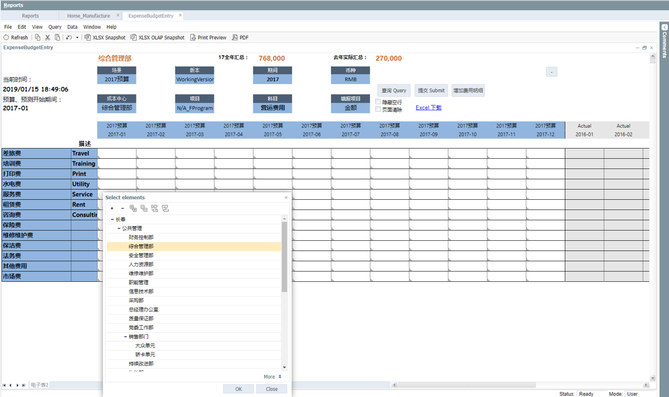
Task: Confirm selection with the OK button
Action: tap(239, 389)
